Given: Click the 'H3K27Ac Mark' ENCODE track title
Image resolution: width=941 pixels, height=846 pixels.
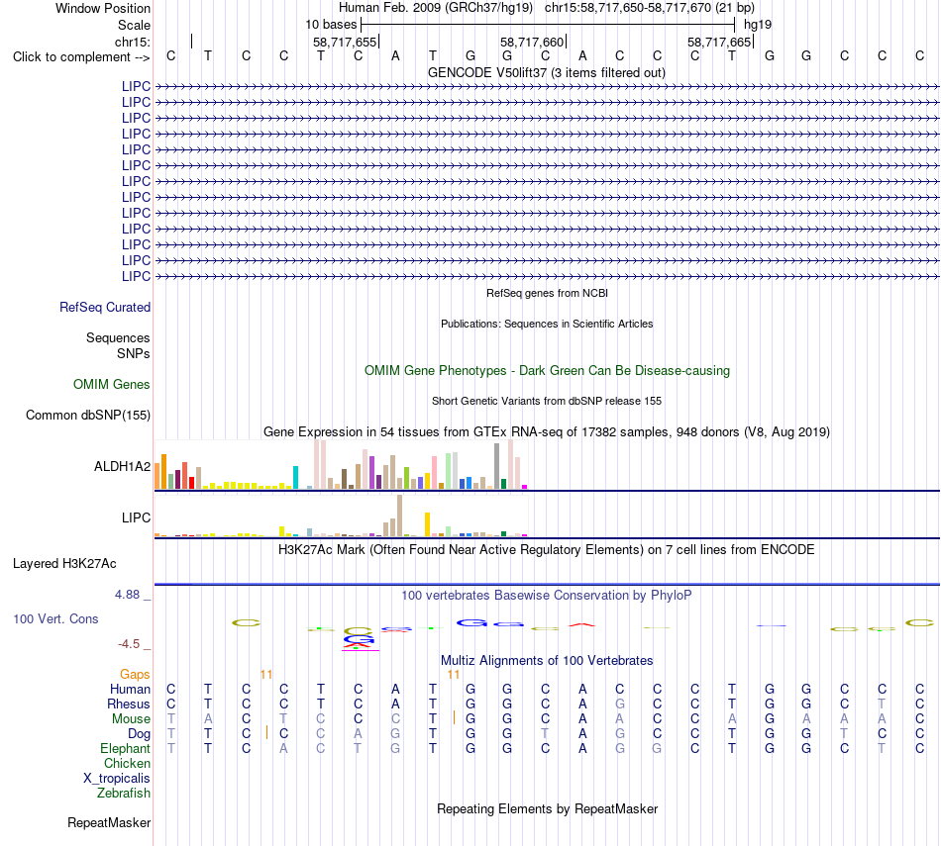Looking at the screenshot, I should point(547,550).
